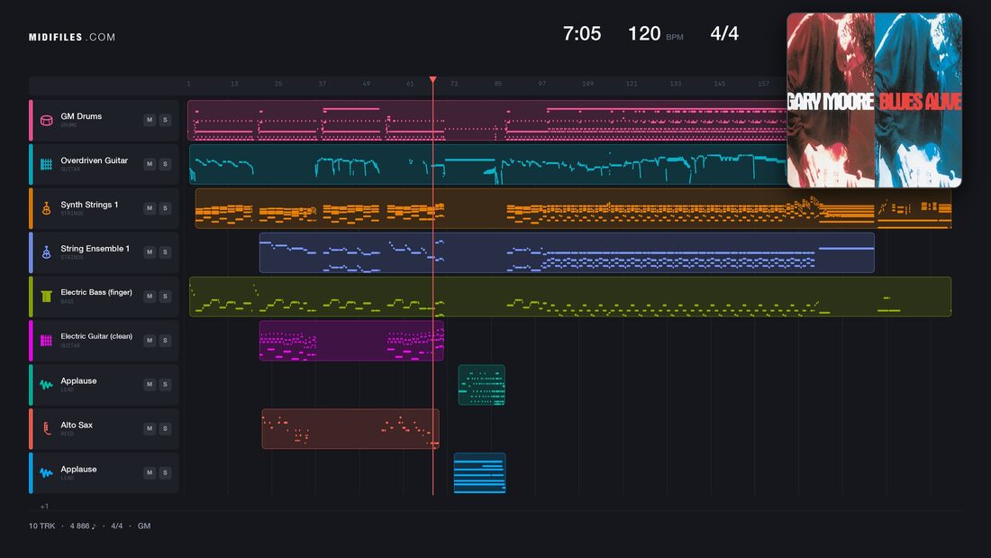Click the green Applause waveform icon

click(46, 385)
